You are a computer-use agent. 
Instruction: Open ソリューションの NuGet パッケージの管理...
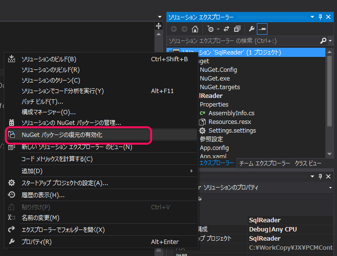point(101,123)
